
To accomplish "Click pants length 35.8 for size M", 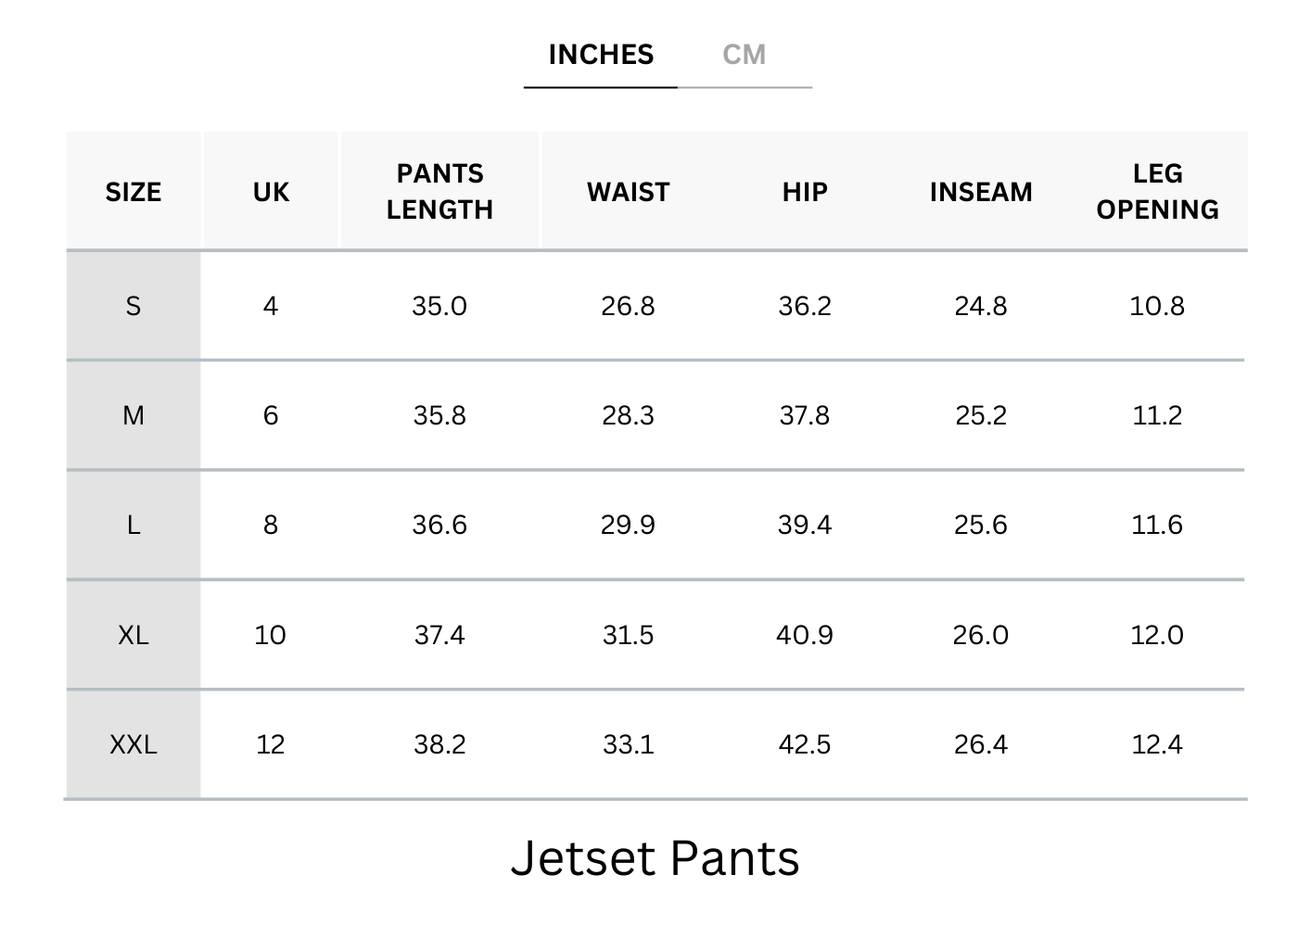I will [x=439, y=415].
